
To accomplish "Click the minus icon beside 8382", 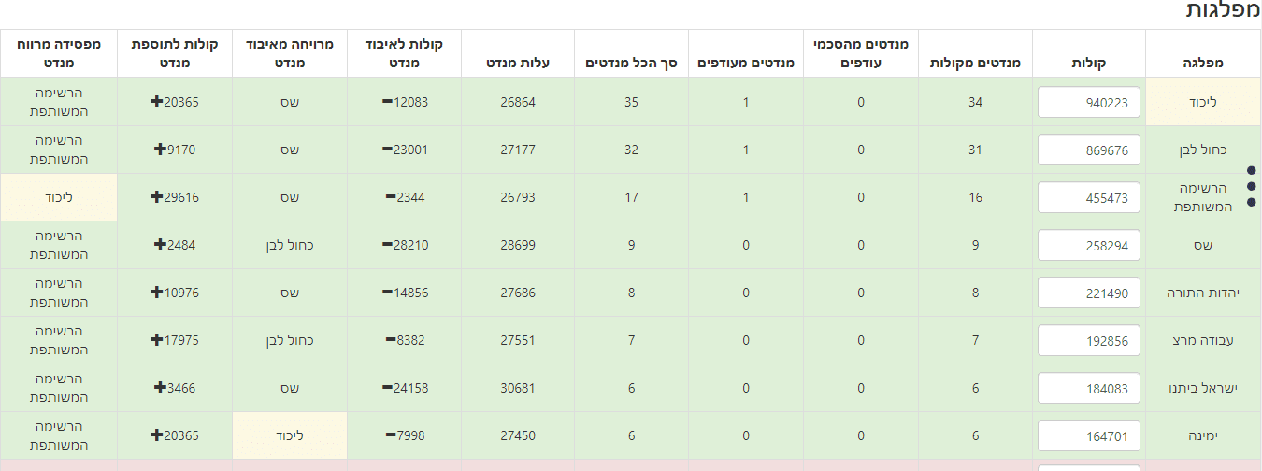I will point(391,339).
